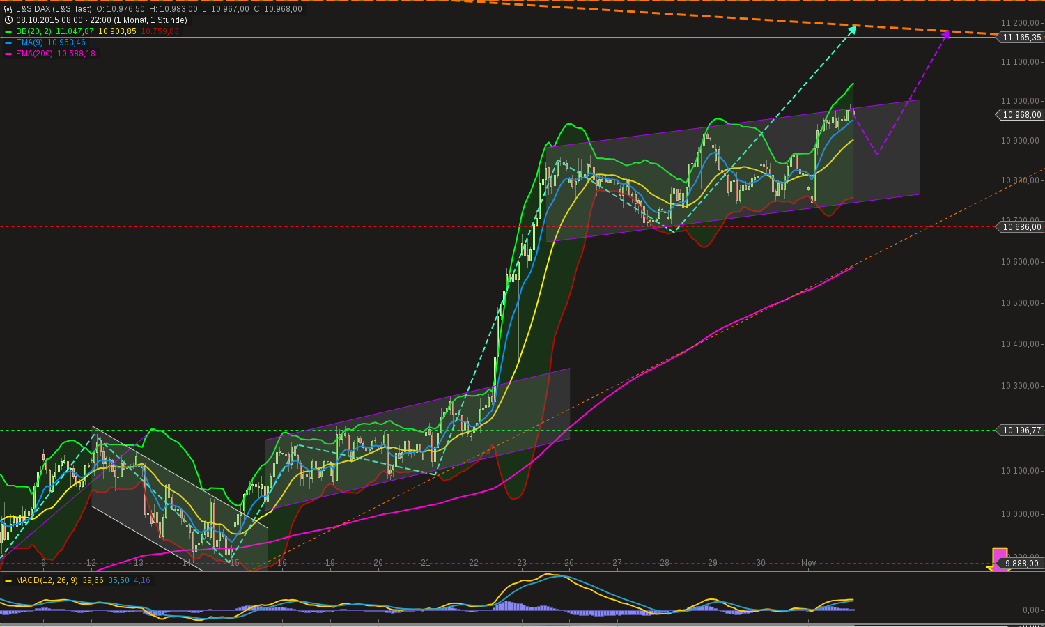Click date axis label 27
This screenshot has width=1045, height=627.
click(x=617, y=563)
